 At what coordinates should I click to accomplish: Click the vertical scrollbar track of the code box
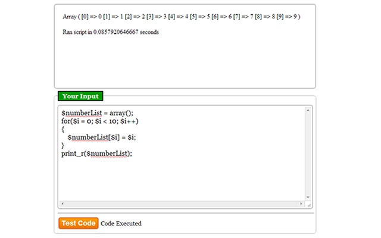(x=308, y=154)
